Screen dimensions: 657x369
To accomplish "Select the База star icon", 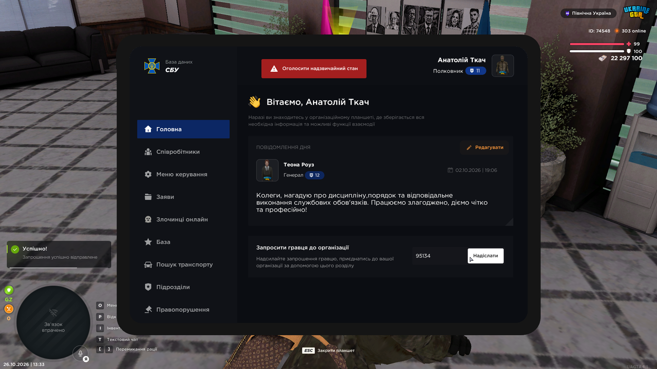I will coord(148,242).
